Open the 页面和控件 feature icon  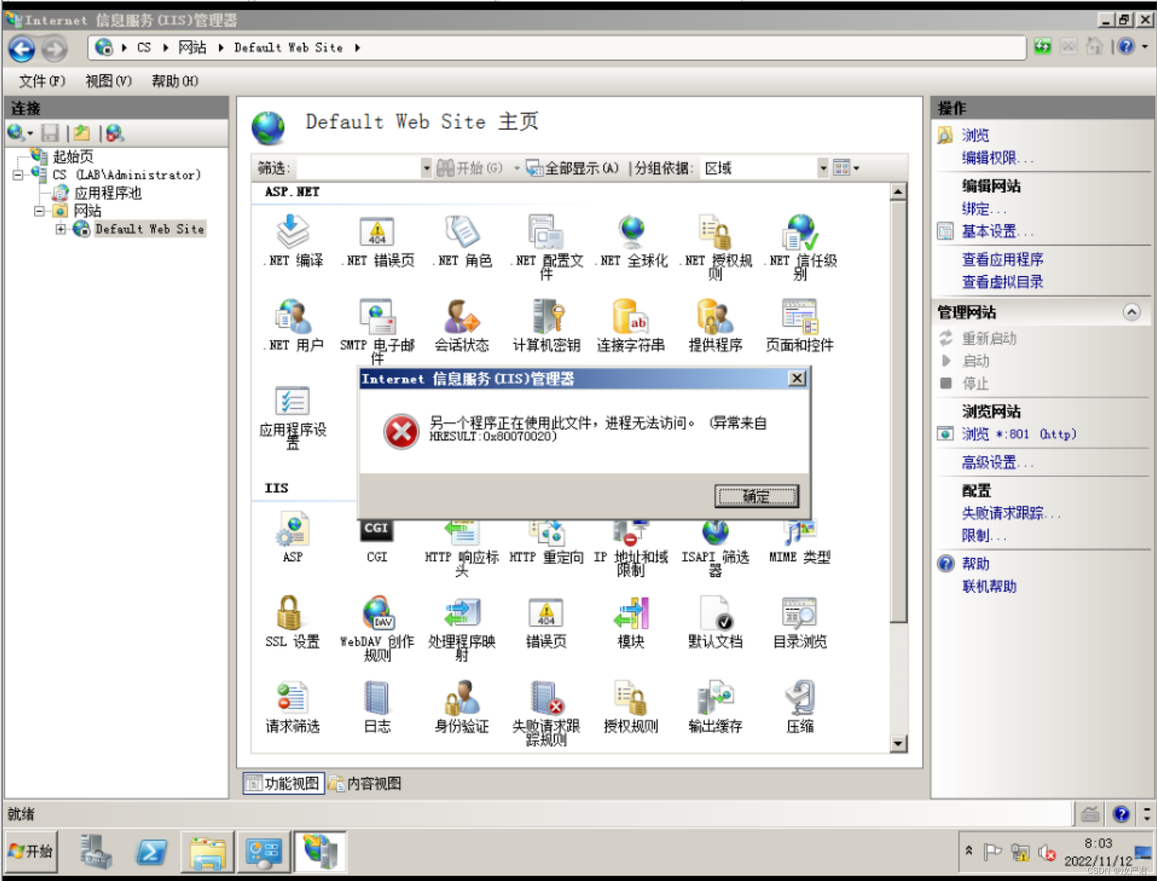[800, 316]
